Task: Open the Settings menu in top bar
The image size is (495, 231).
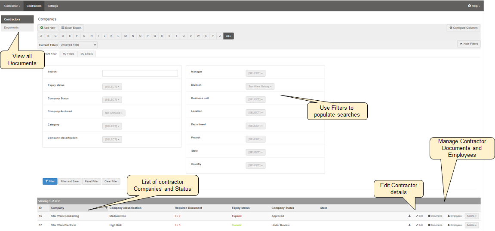Action: [52, 6]
